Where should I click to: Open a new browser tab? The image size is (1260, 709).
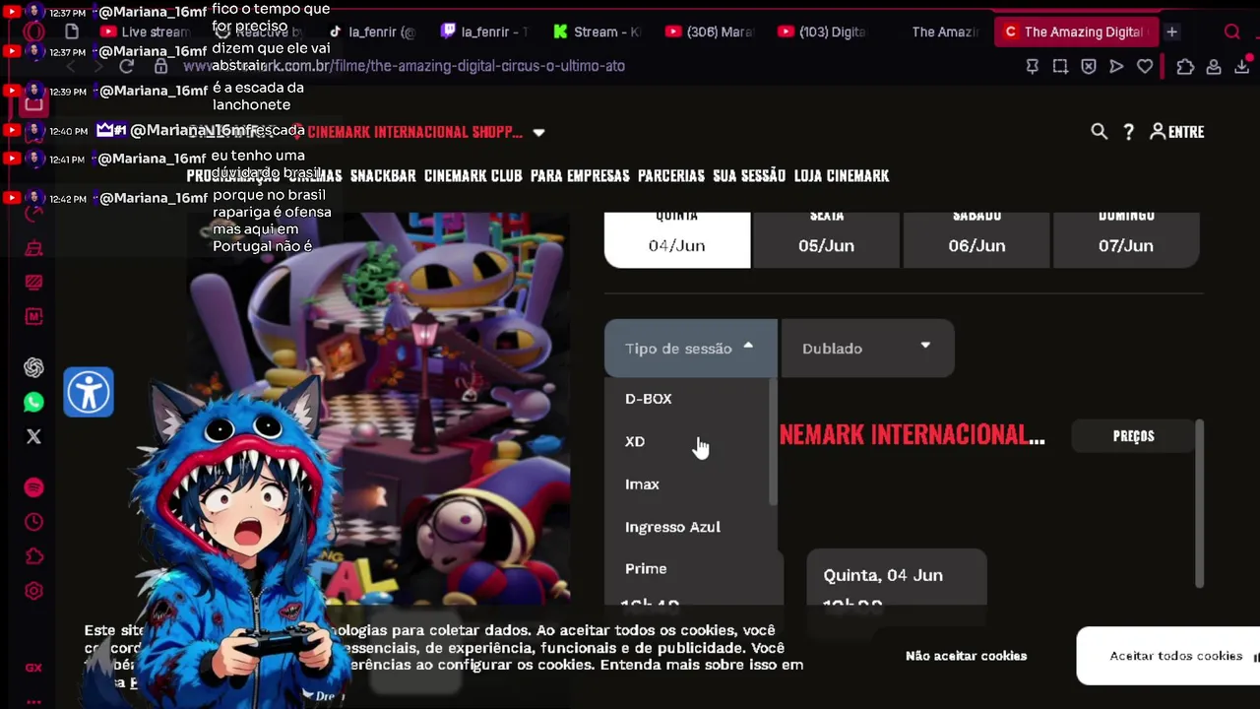pyautogui.click(x=1171, y=32)
